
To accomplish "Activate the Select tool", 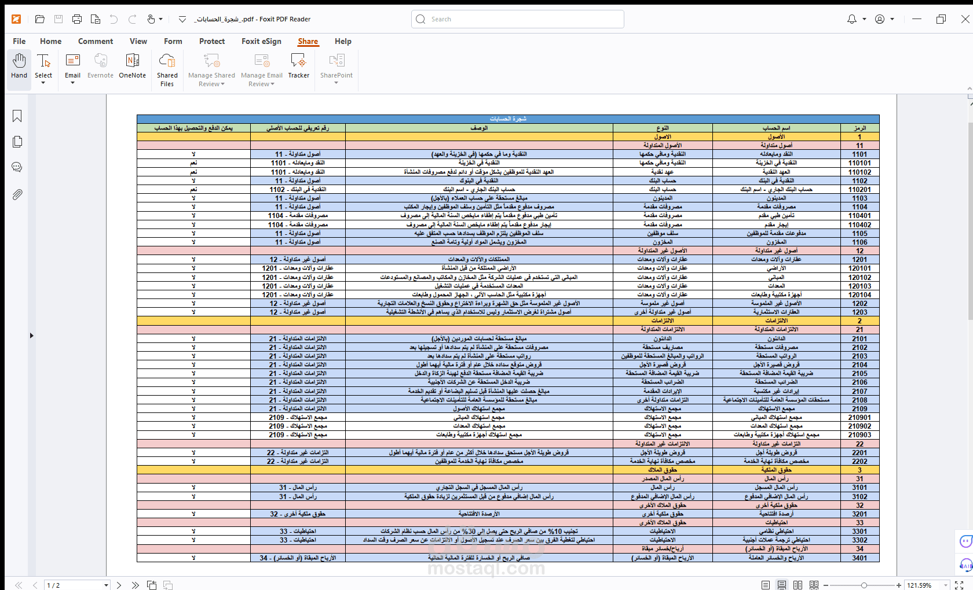I will (x=43, y=65).
